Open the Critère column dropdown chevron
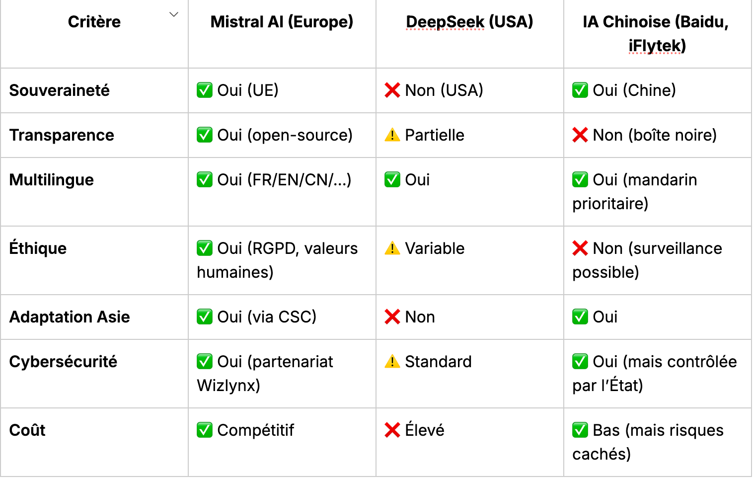754x478 pixels. (173, 14)
